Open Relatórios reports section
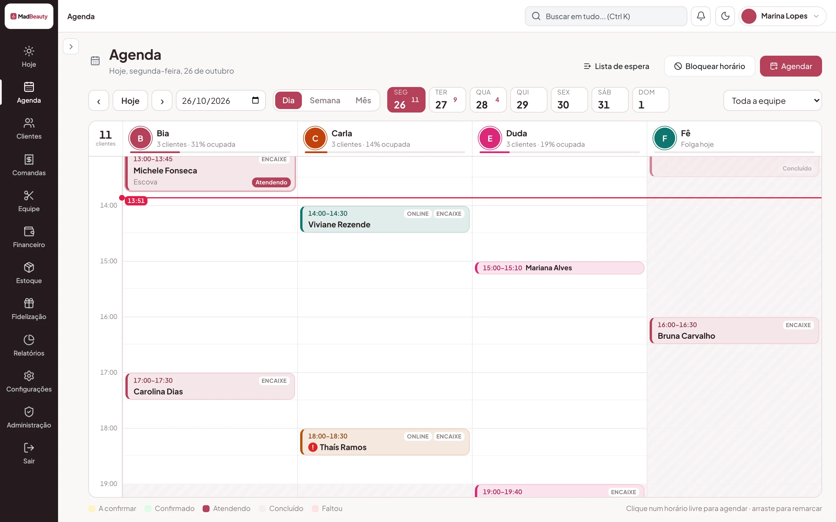 click(x=29, y=345)
